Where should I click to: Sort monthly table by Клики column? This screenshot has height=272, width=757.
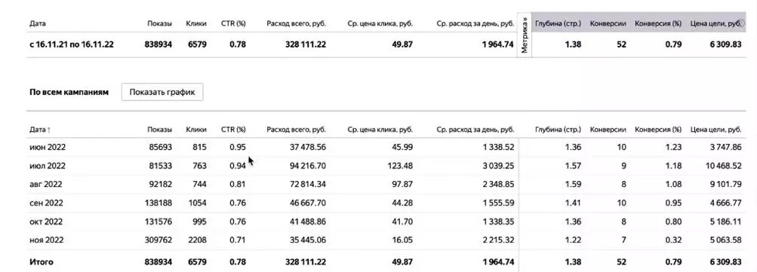(196, 130)
